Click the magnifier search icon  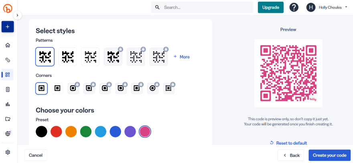(157, 8)
